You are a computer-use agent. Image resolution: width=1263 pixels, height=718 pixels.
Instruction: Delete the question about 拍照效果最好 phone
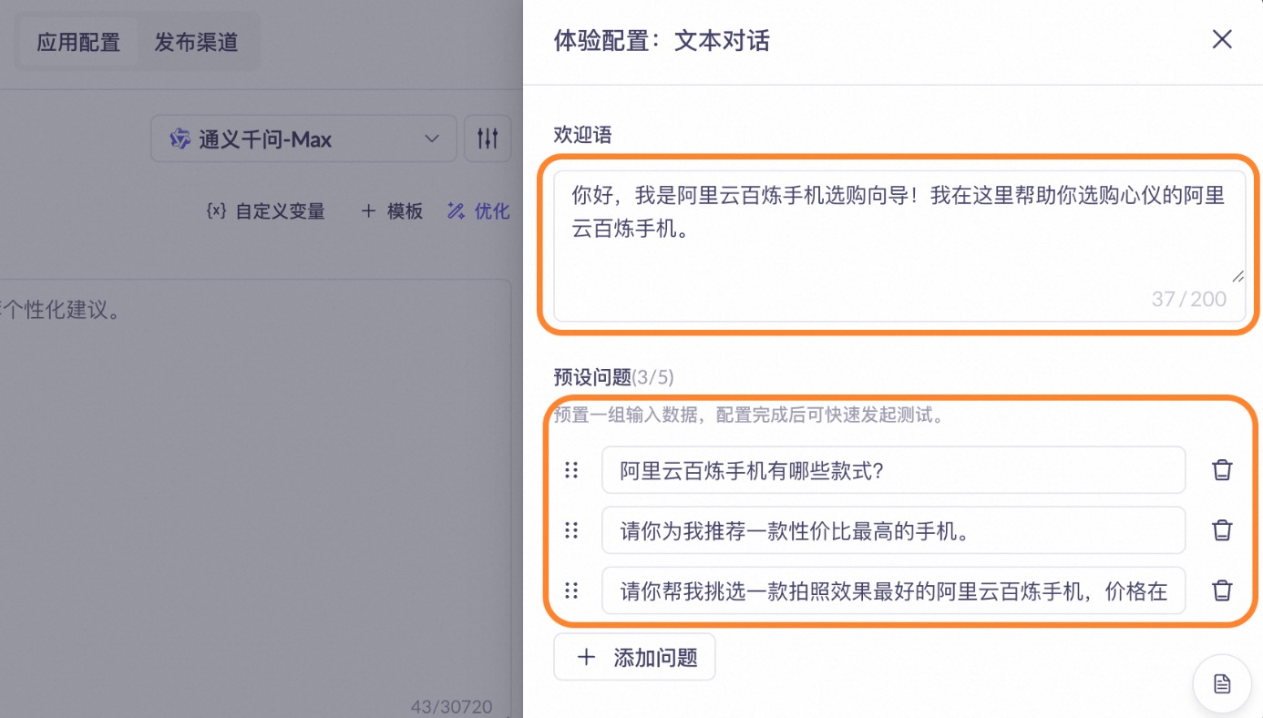(1222, 590)
